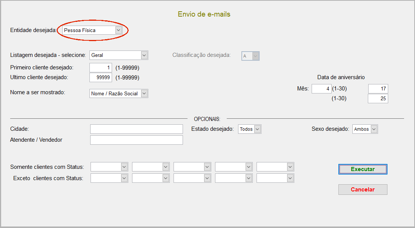Click the day field showing 17
Screen dimensions: 415x228
pyautogui.click(x=377, y=89)
